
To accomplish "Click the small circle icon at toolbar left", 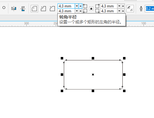I will (4, 8).
